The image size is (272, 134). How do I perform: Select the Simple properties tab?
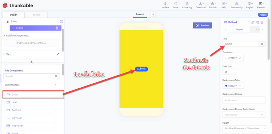239,30
